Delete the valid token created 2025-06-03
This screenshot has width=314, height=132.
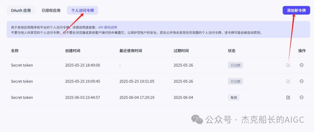tap(301, 97)
